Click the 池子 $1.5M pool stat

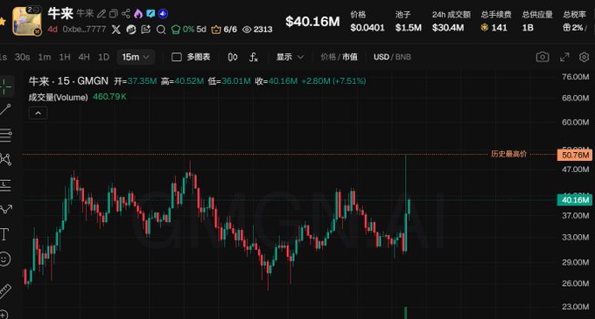(x=409, y=21)
